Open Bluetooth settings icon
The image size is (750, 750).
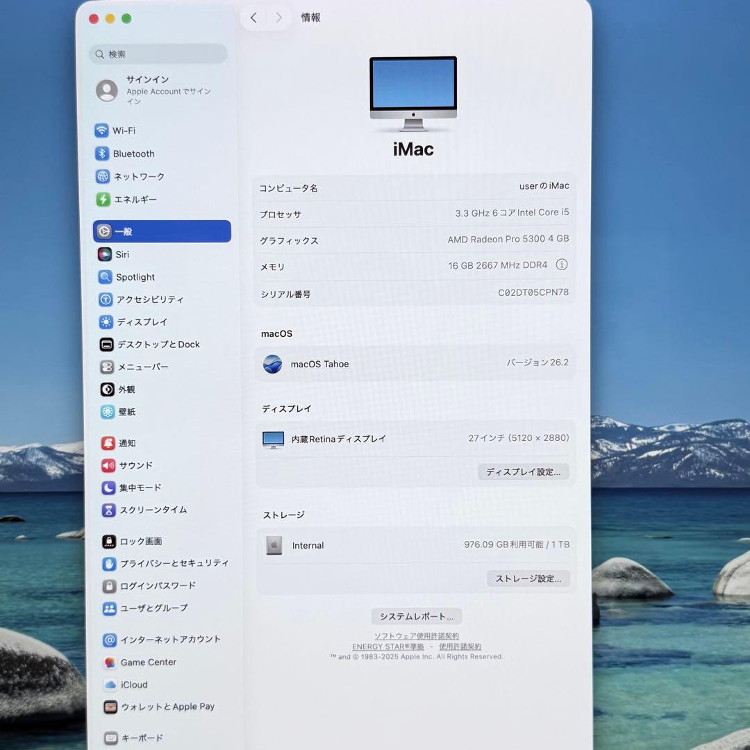point(102,153)
